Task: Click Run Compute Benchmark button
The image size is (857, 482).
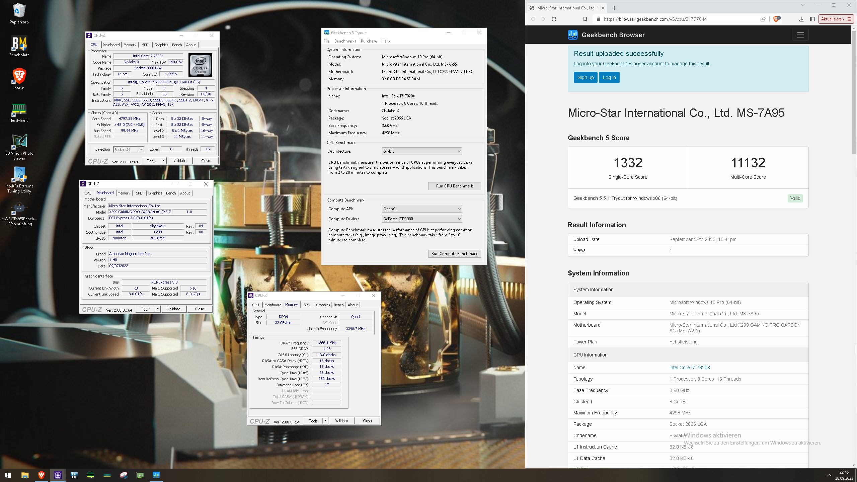Action: coord(454,254)
